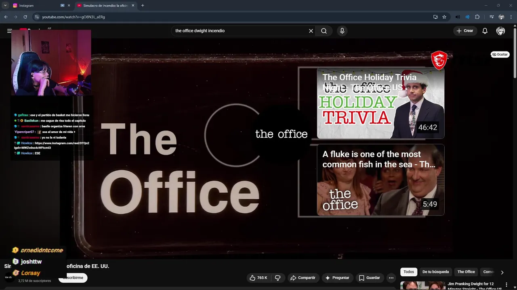This screenshot has width=517, height=290.
Task: Reload the YouTube page
Action: (25, 17)
